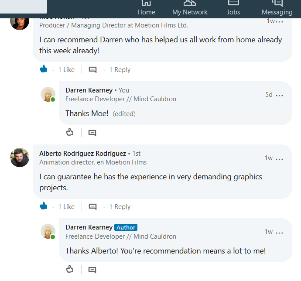
Task: Click reply icon under Moe's comment
Action: tap(92, 69)
